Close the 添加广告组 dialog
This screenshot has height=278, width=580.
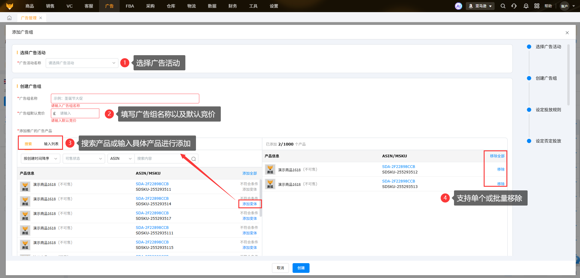pos(567,33)
